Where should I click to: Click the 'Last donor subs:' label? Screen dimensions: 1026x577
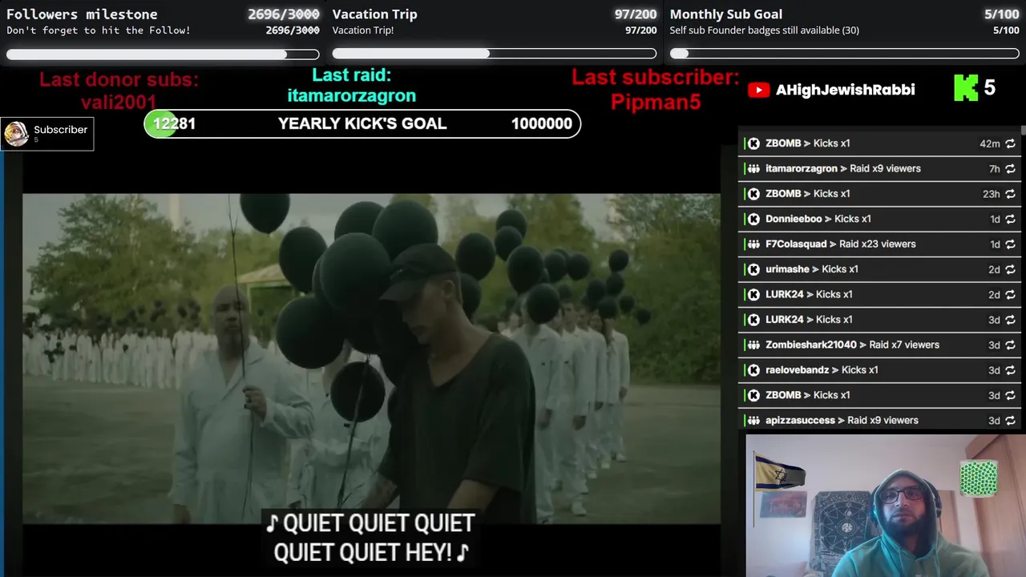coord(119,79)
